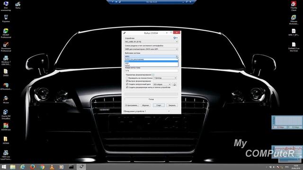Screen dimensions: 303x170
Task: Click the Close button beside Start
Action: coord(172,105)
